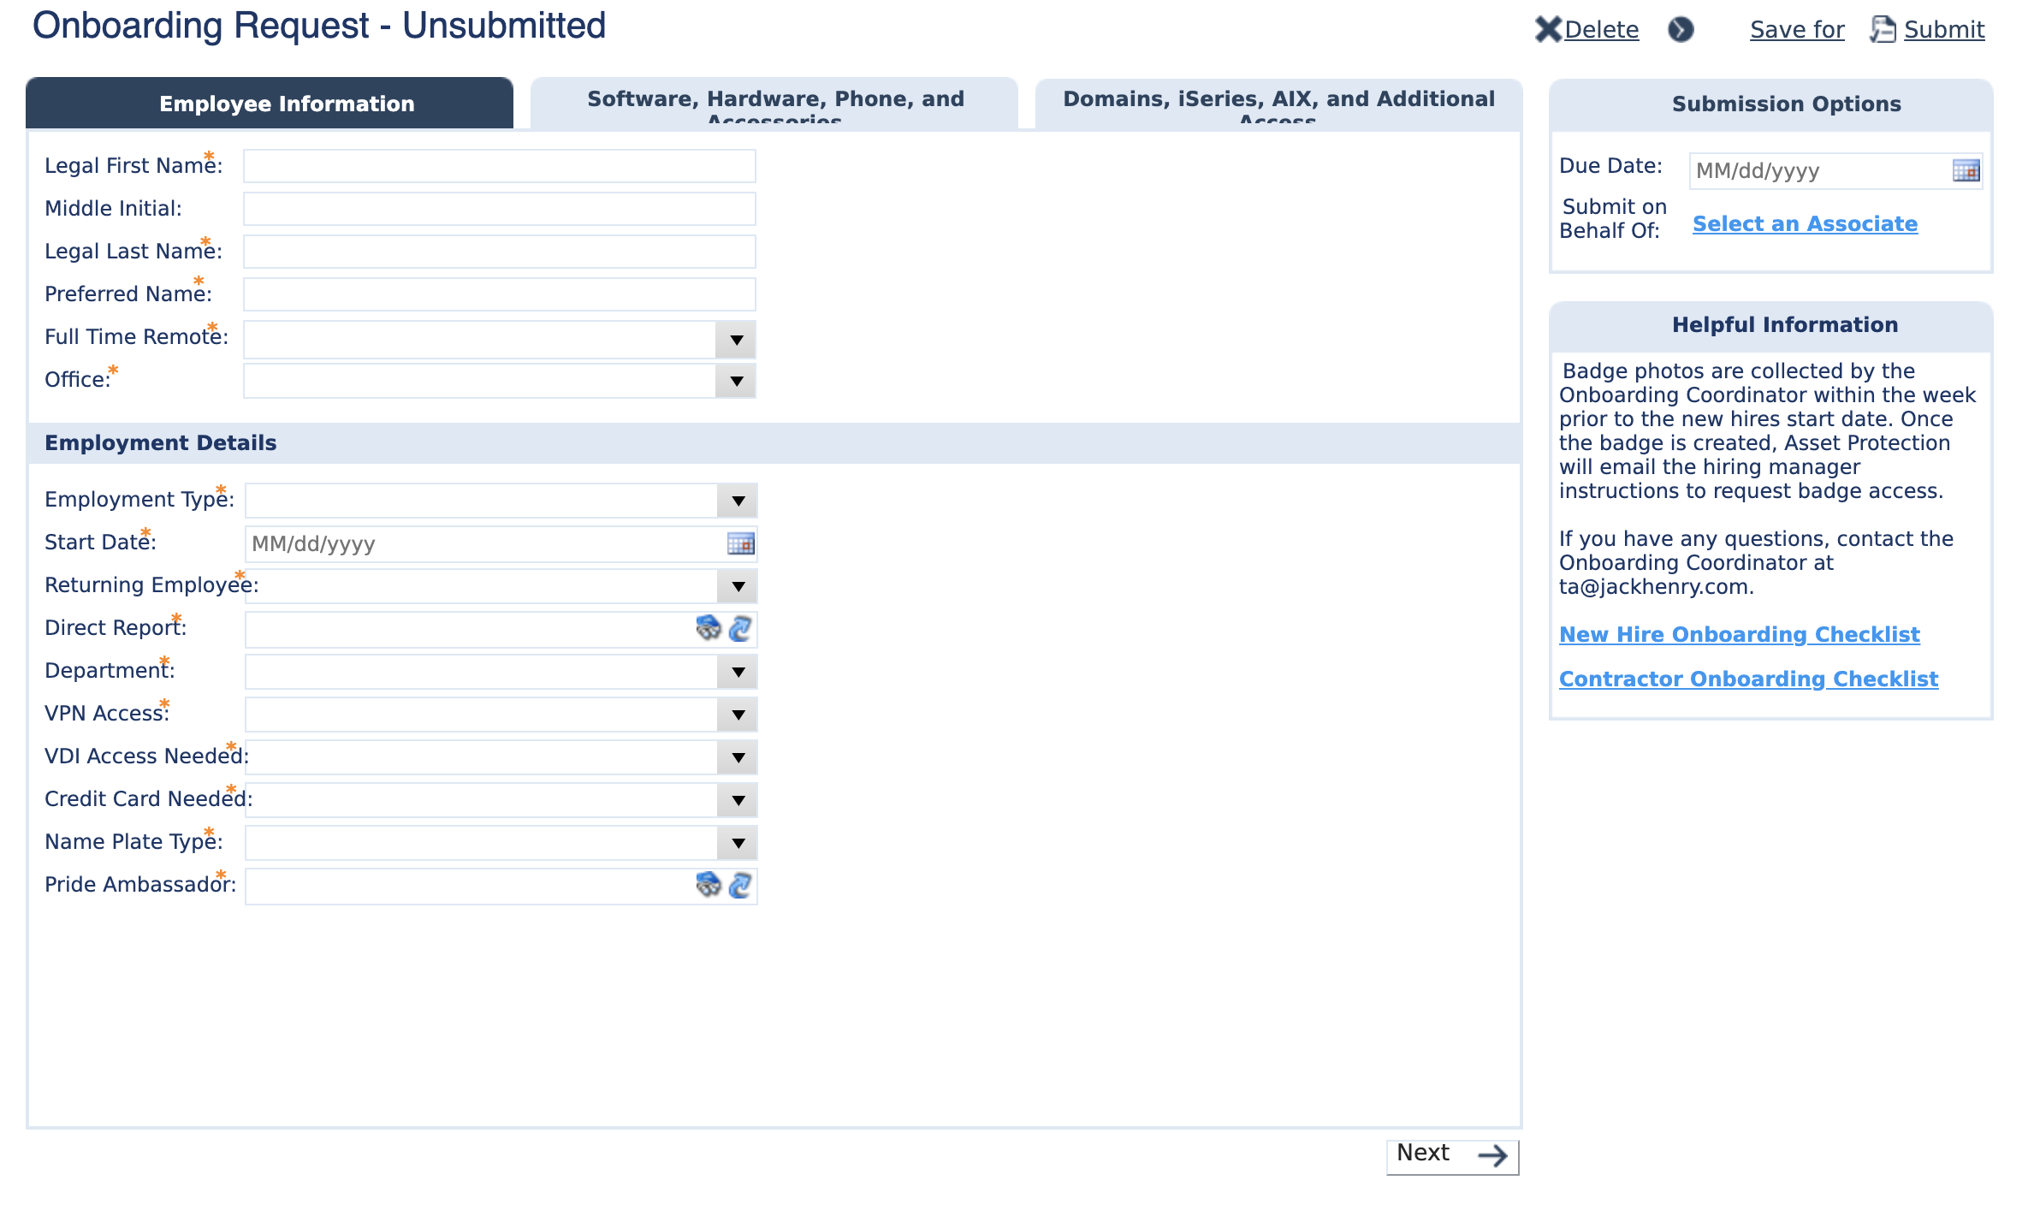Click the Direct Report refresh icon
The image size is (2040, 1210).
click(x=740, y=628)
